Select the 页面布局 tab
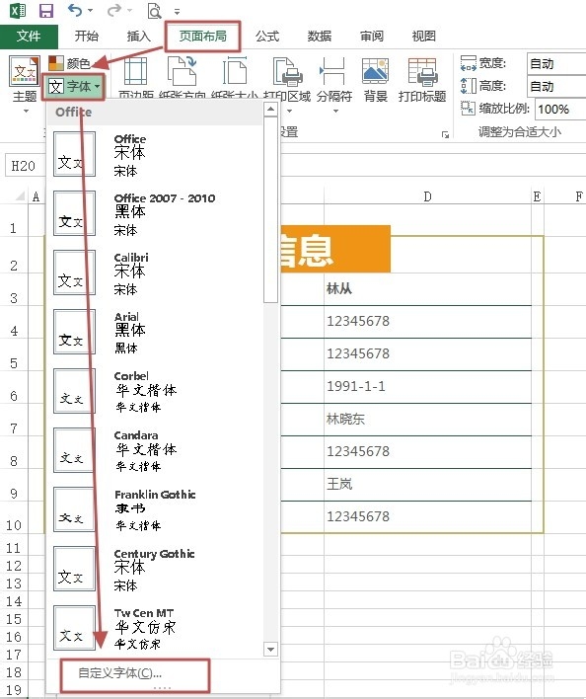This screenshot has height=699, width=586. pyautogui.click(x=202, y=37)
